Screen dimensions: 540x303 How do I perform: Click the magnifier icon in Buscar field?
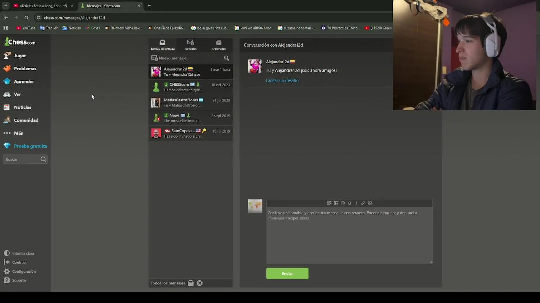pos(43,159)
